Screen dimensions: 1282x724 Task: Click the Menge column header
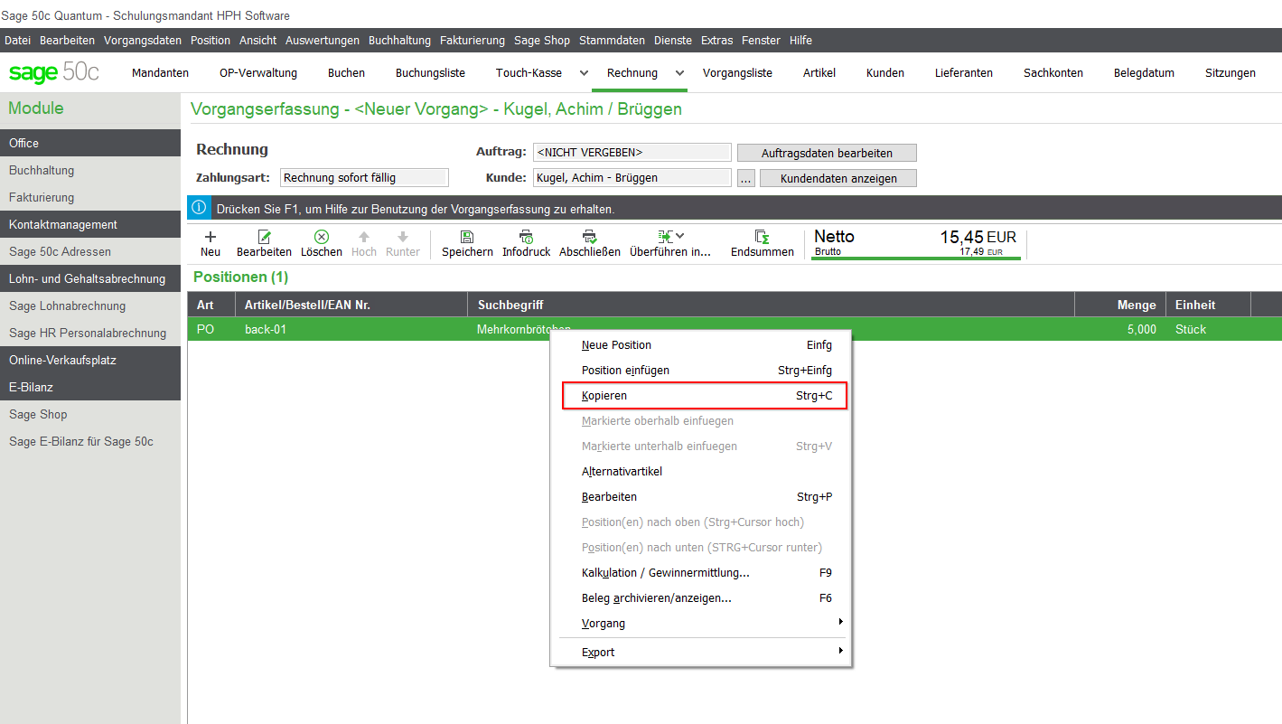pyautogui.click(x=1120, y=305)
